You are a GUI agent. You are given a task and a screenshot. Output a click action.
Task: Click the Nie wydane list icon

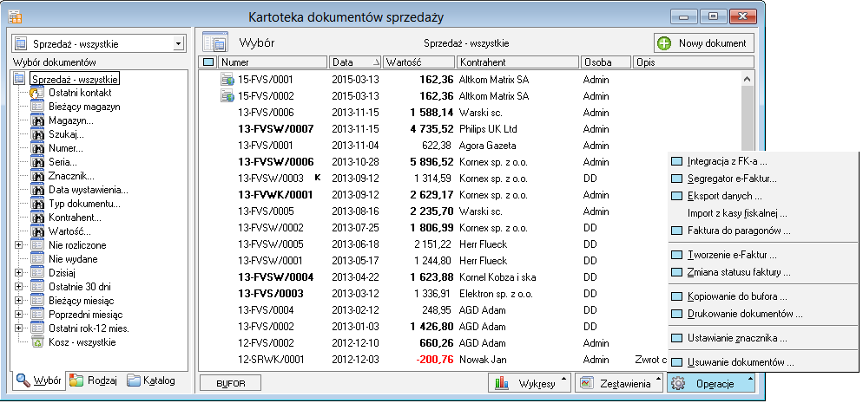click(36, 259)
